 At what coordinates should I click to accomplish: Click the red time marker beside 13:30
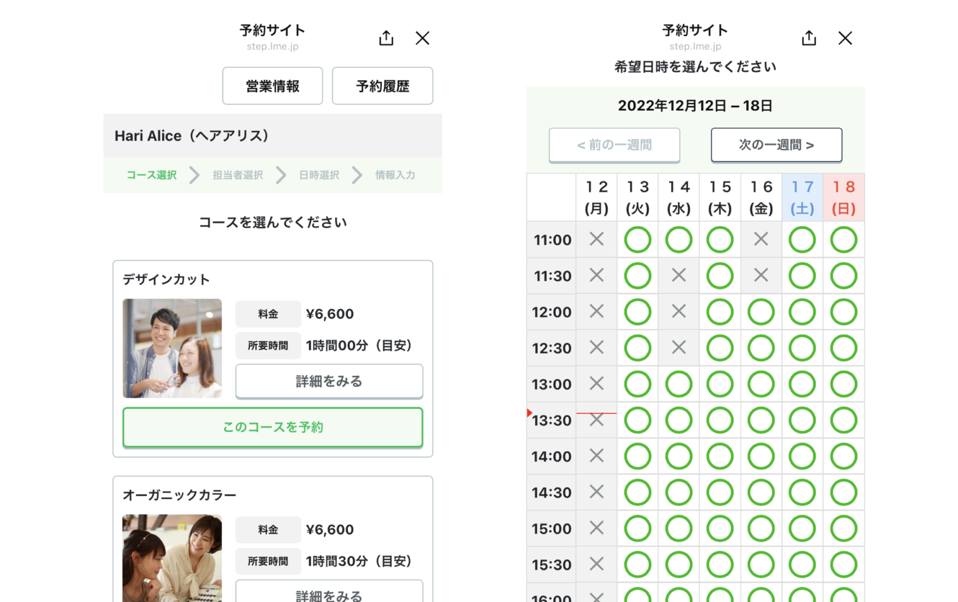[531, 412]
